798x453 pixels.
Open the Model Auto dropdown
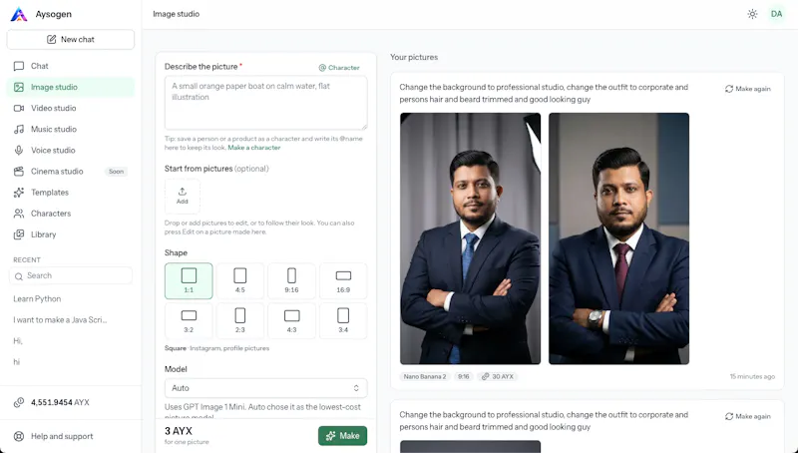click(x=265, y=388)
